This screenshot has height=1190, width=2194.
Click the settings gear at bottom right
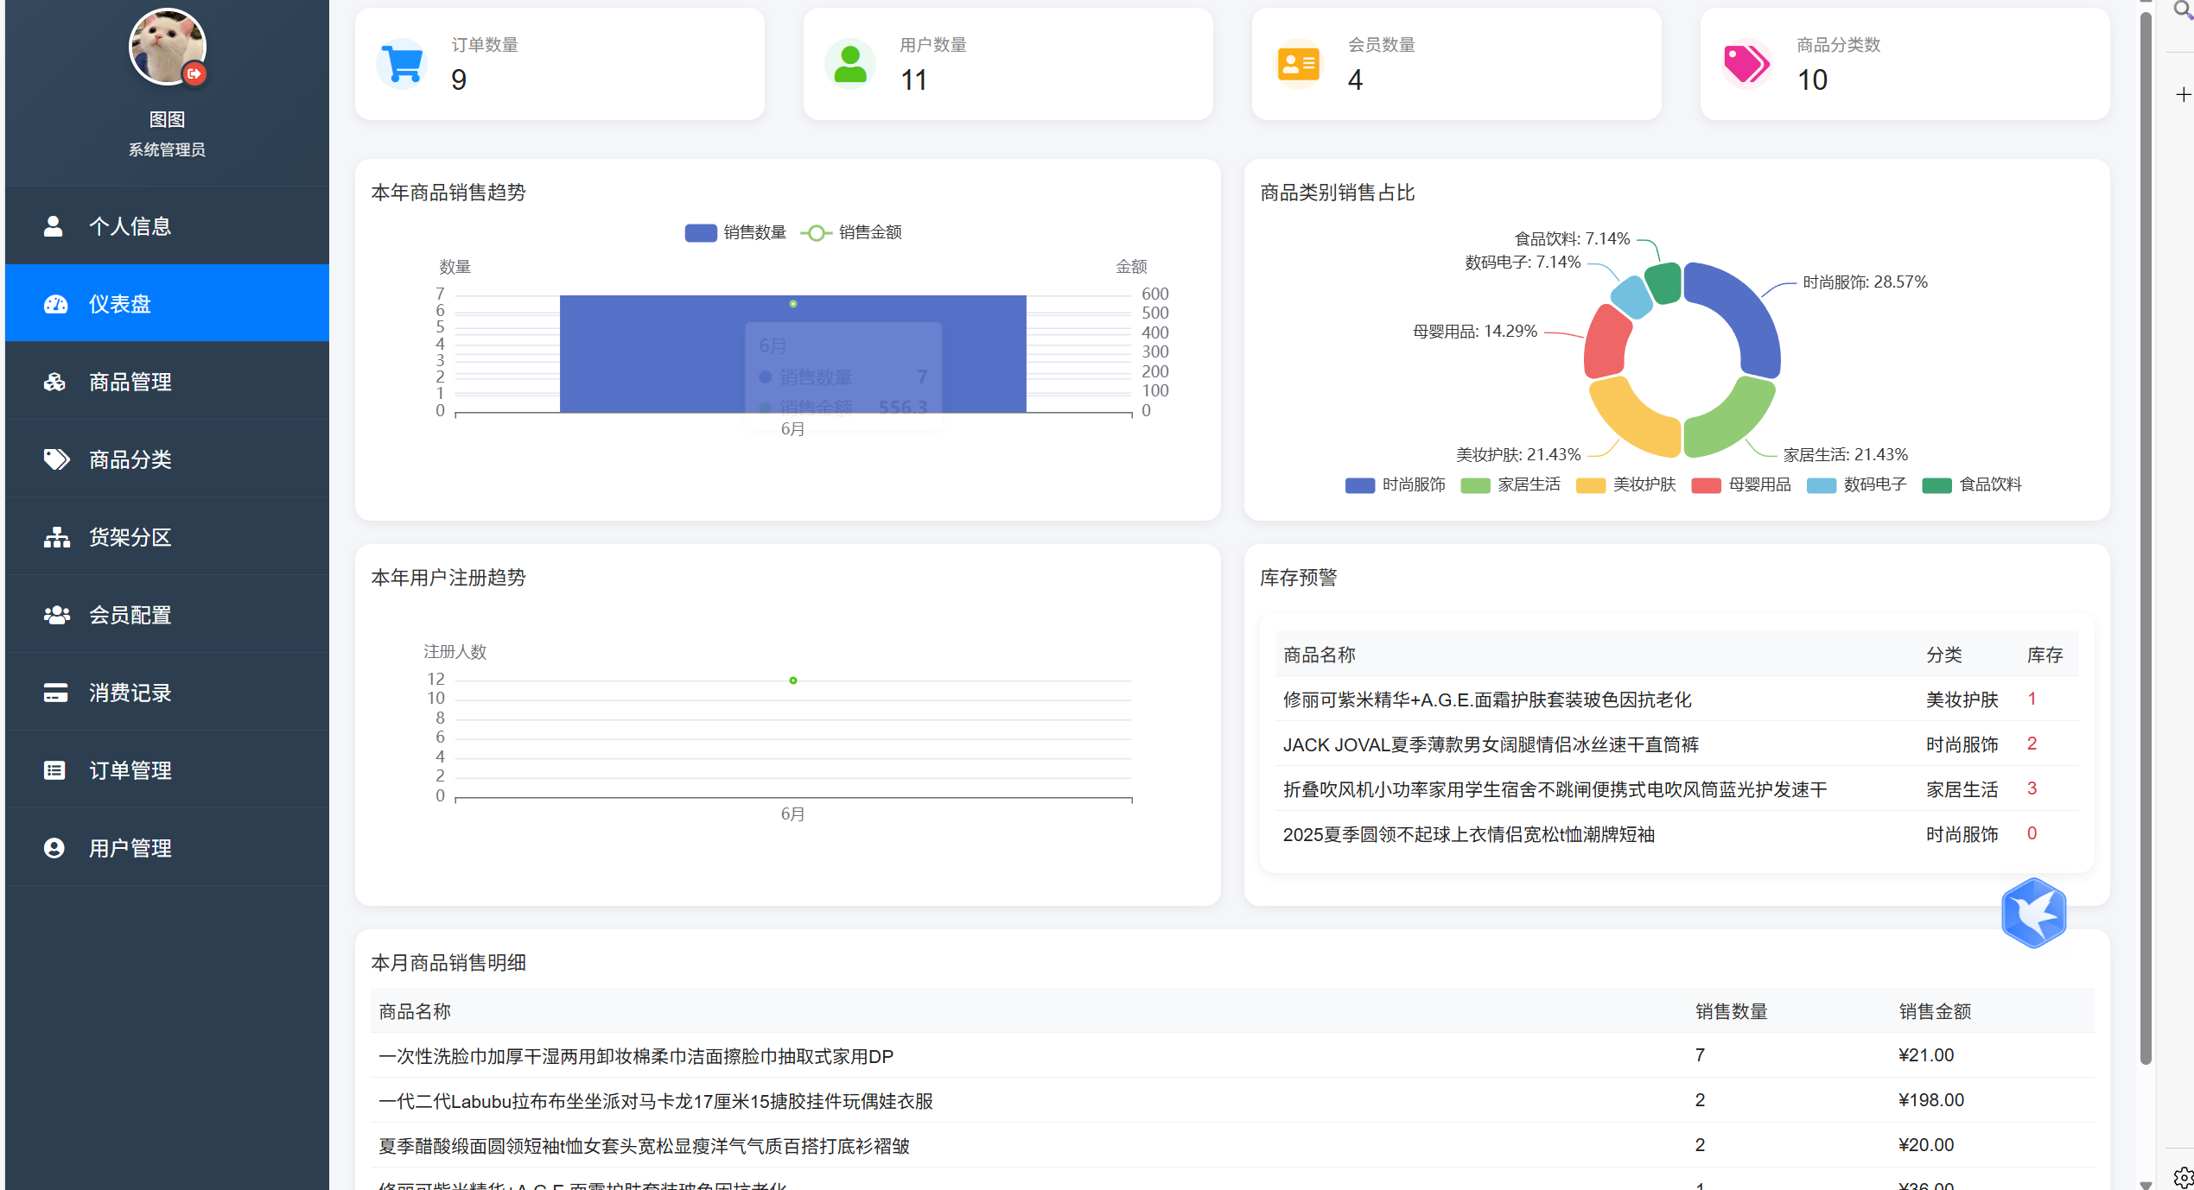(2183, 1176)
